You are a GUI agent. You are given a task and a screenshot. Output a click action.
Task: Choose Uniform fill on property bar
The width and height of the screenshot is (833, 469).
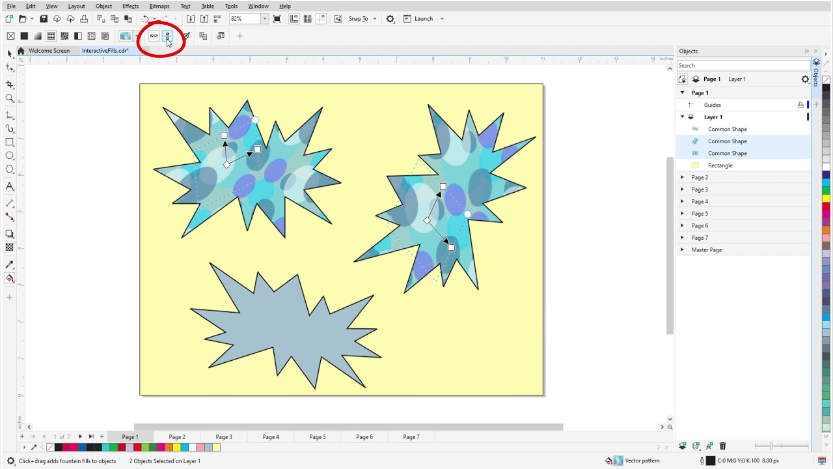pyautogui.click(x=24, y=36)
